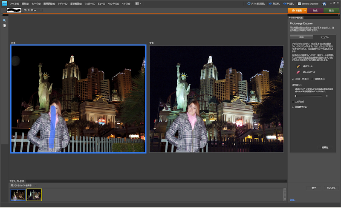Screen dimensions: 341x208
Task: Select the Hand tool in left toolbar
Action: [x=4, y=26]
